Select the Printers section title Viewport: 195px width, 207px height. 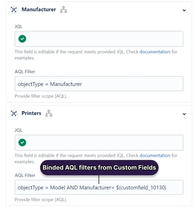(x=31, y=113)
